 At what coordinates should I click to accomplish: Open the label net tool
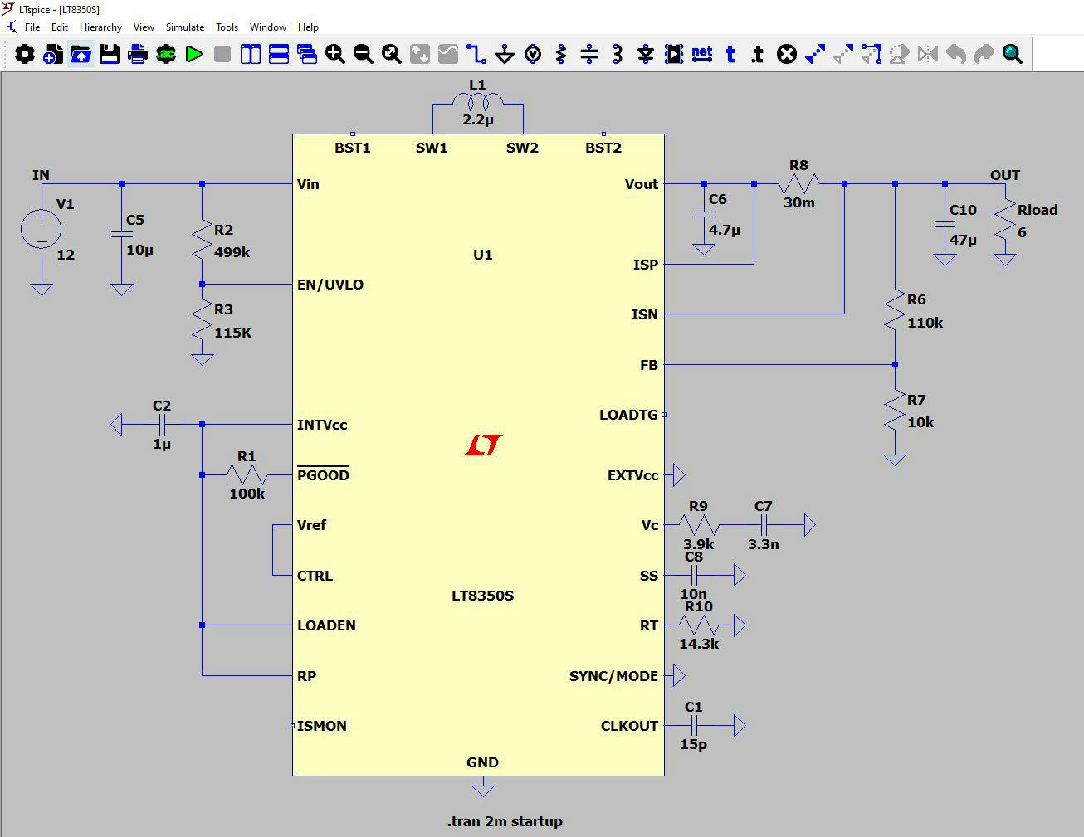coord(701,53)
